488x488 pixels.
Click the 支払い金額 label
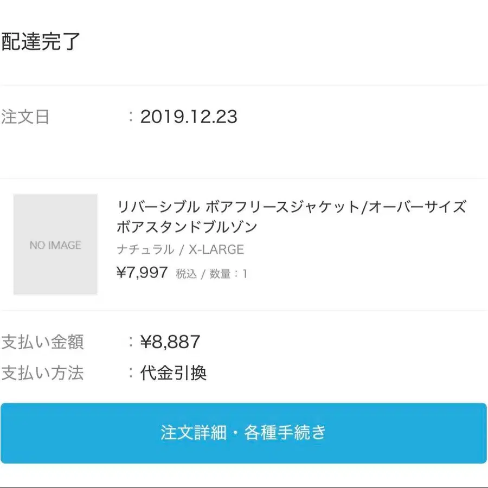pos(42,342)
